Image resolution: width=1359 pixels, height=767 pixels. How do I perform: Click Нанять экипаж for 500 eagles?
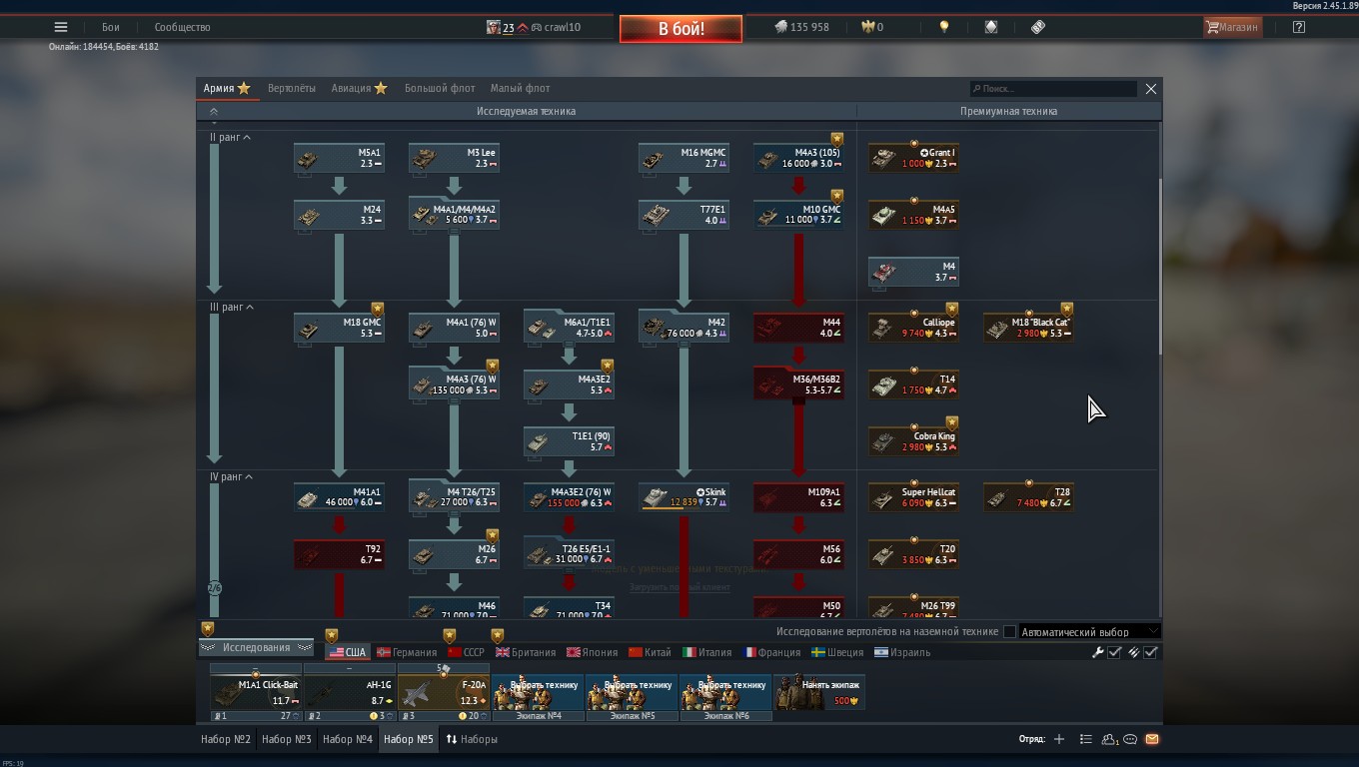(x=819, y=692)
